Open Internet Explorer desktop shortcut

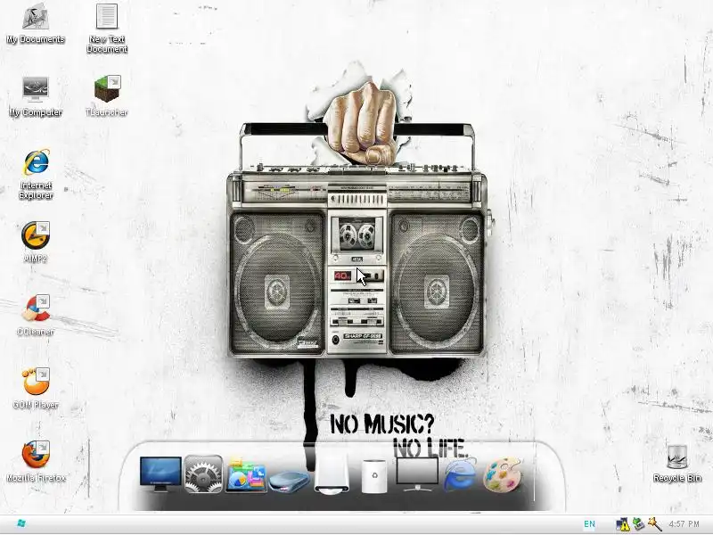(x=36, y=174)
